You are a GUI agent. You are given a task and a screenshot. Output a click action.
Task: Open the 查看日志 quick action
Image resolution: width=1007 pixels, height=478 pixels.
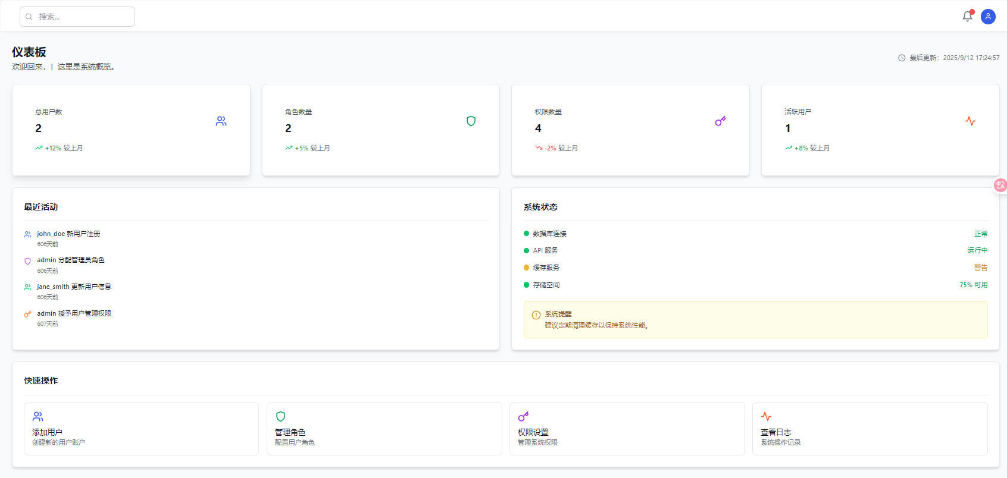870,429
